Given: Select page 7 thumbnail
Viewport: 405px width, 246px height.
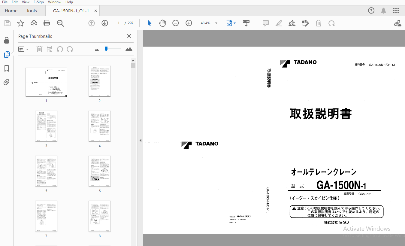Looking at the screenshot, I should pyautogui.click(x=46, y=216).
